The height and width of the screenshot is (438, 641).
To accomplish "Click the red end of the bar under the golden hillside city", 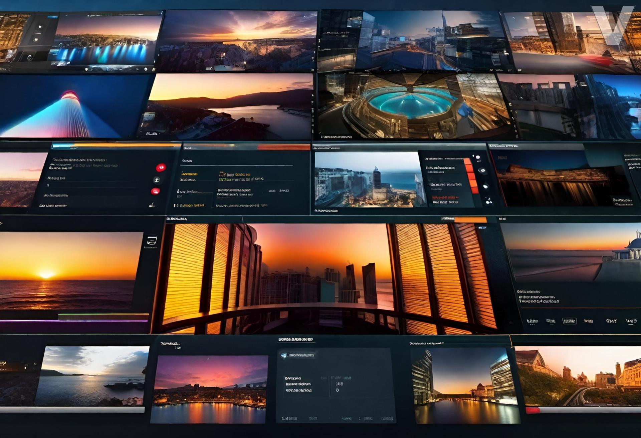I will point(532,410).
